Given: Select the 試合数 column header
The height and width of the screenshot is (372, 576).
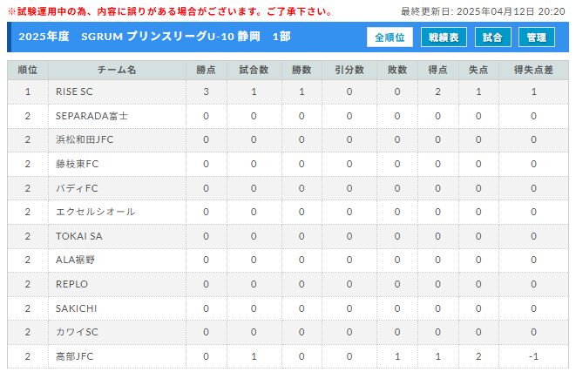Looking at the screenshot, I should (x=254, y=71).
